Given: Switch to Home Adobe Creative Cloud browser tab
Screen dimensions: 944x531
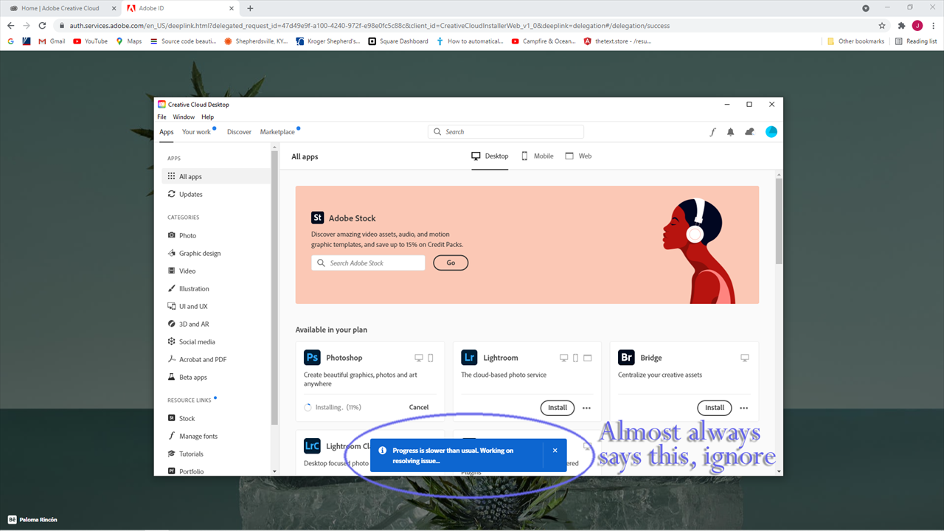Looking at the screenshot, I should tap(62, 8).
